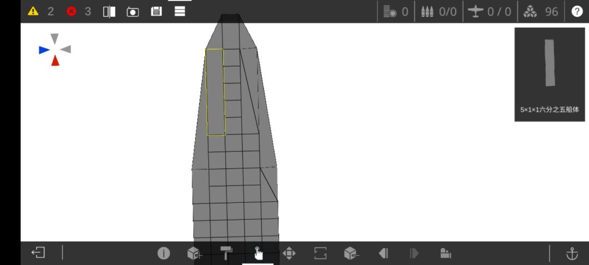Click the error count number 3
Viewport: 589px width, 265px height.
point(88,11)
